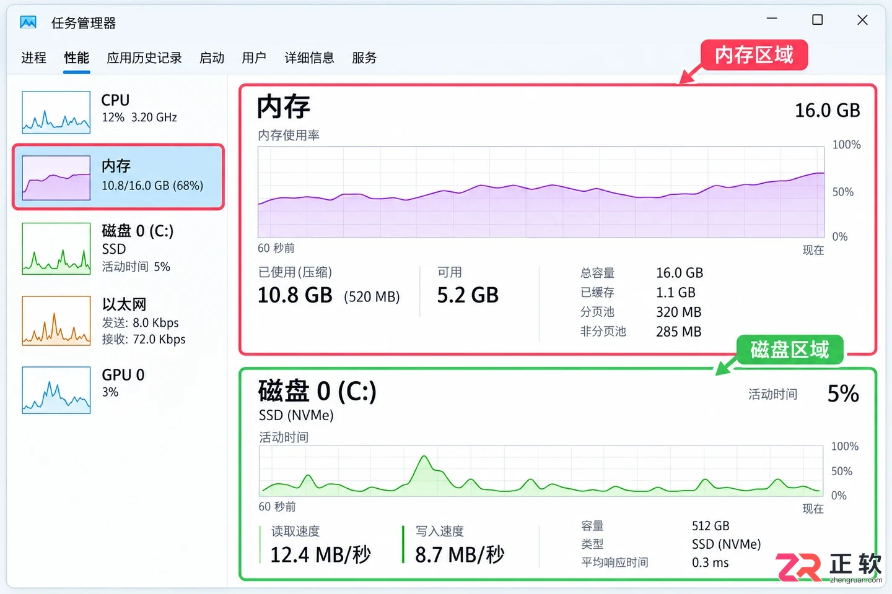Click the 接收: 72.0 Kbps value
This screenshot has width=892, height=594.
tap(144, 339)
